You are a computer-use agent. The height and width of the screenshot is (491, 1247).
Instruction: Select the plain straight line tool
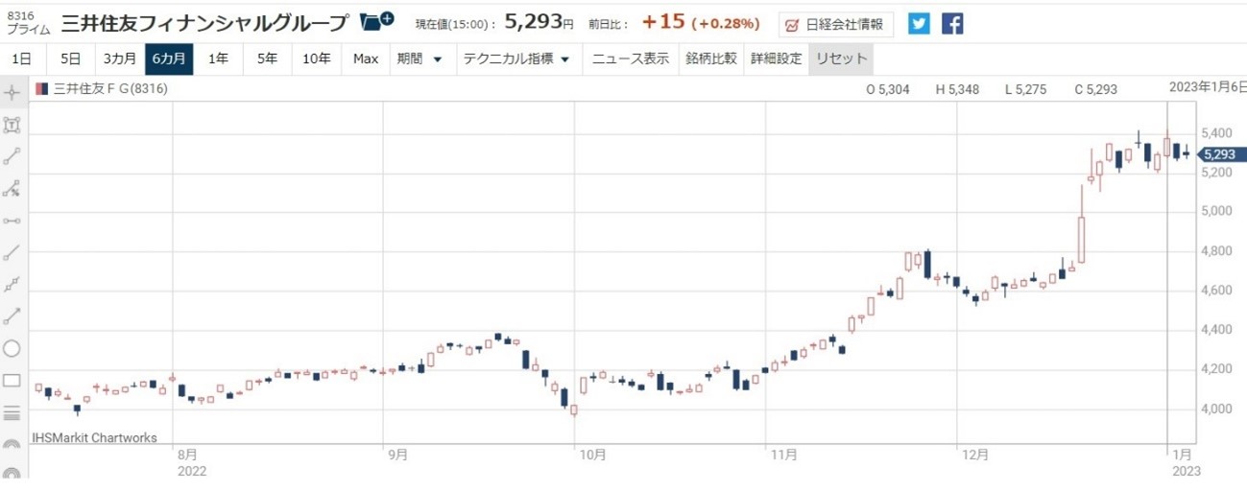12,253
